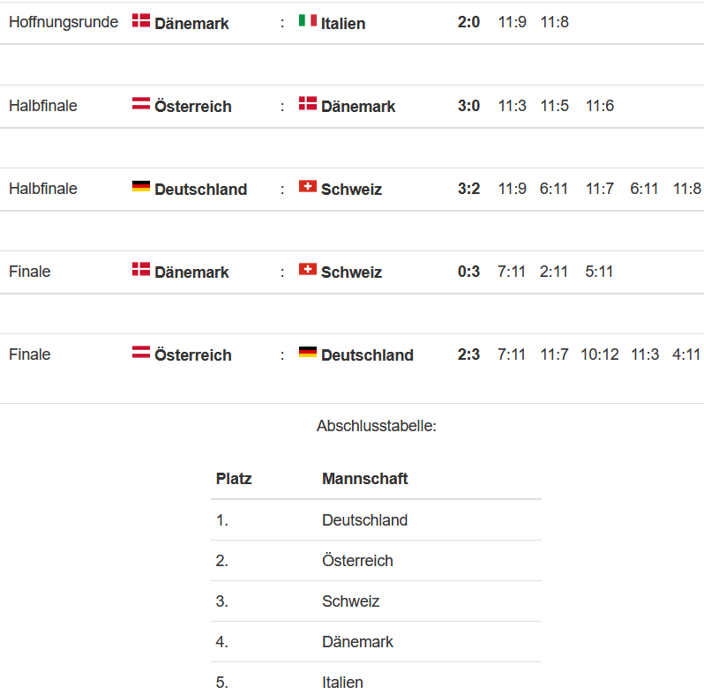The width and height of the screenshot is (704, 694).
Task: Click the Austrian flag in the Österreich–Deutschland Finale row
Action: [x=141, y=352]
